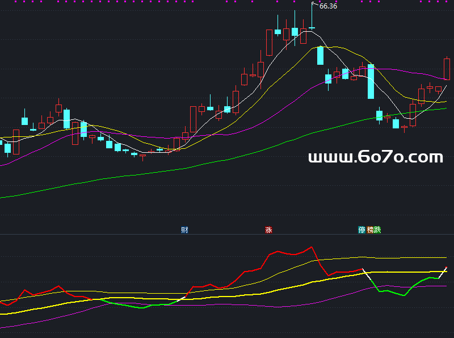Select the first cyan candlestick at far left

click(7, 149)
